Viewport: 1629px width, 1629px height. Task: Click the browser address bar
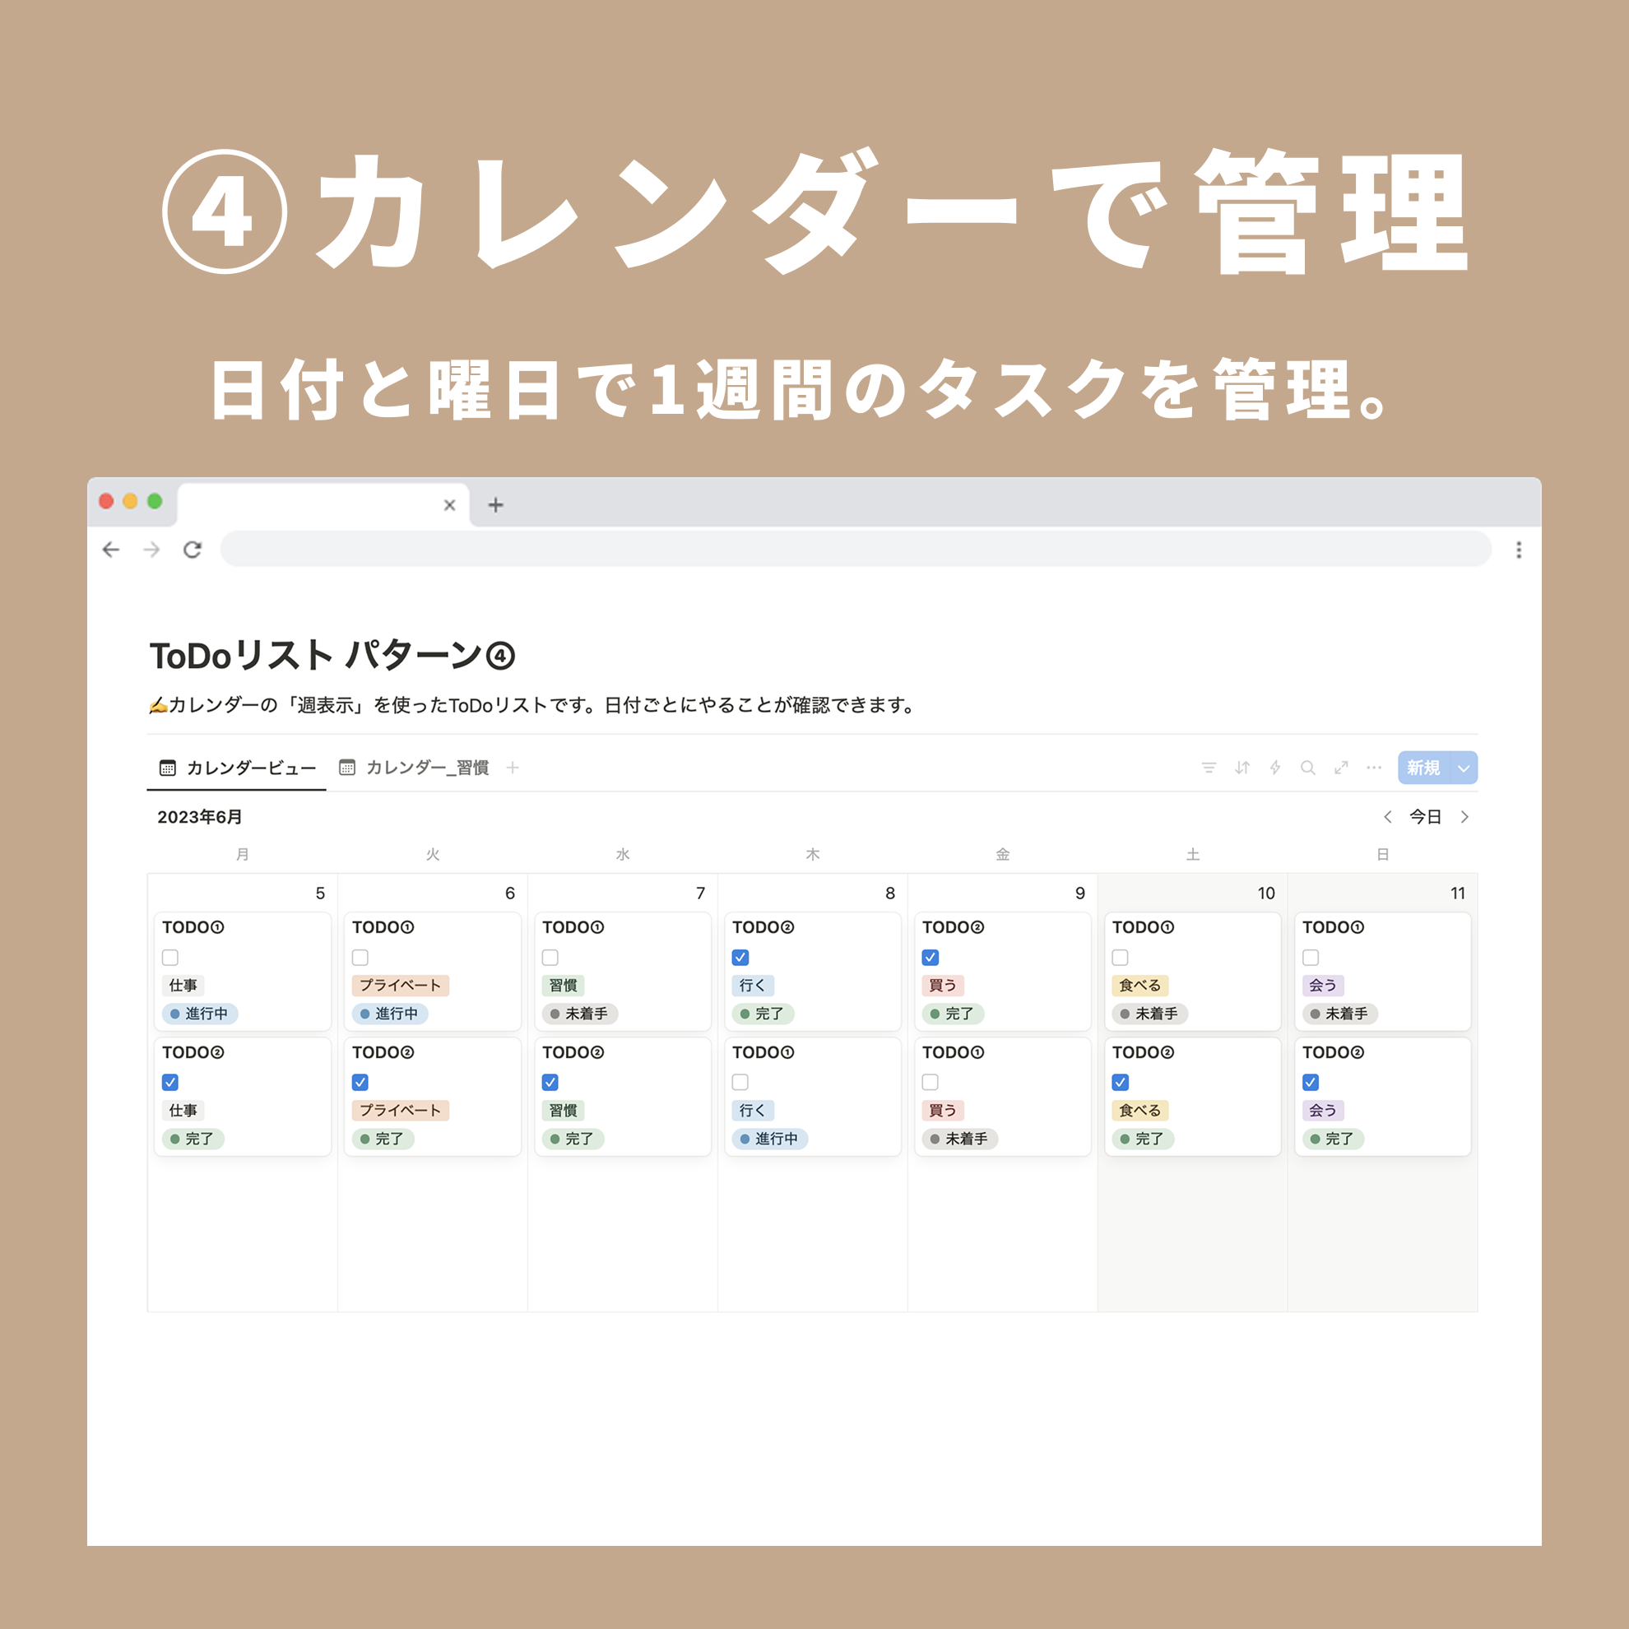pos(855,550)
